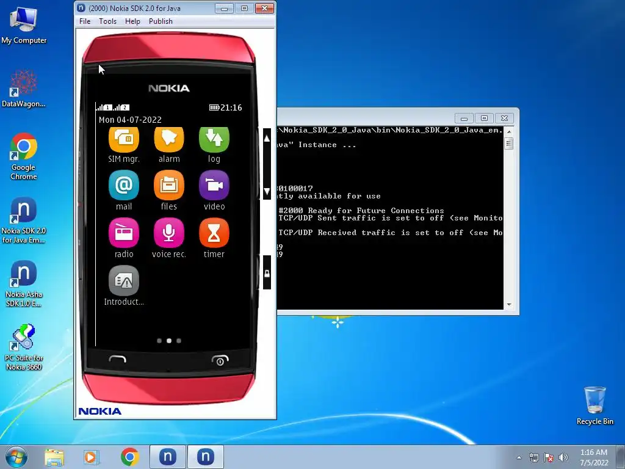Open My Computer desktop icon
625x469 pixels.
click(24, 25)
